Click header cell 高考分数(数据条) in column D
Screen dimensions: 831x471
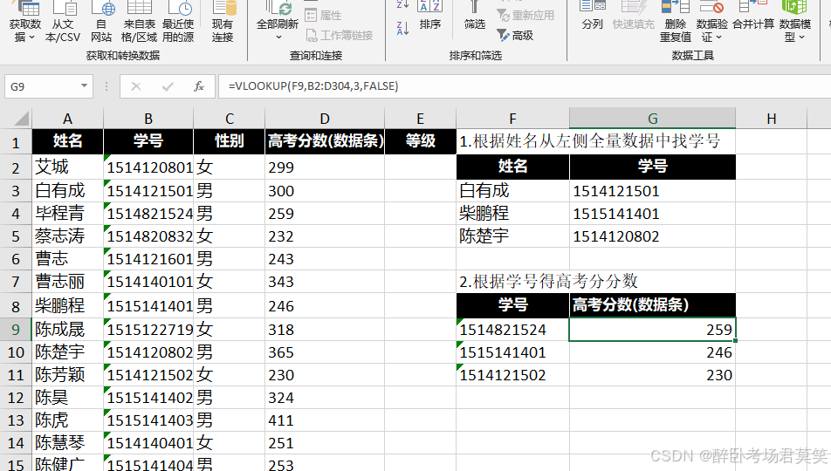coord(325,141)
